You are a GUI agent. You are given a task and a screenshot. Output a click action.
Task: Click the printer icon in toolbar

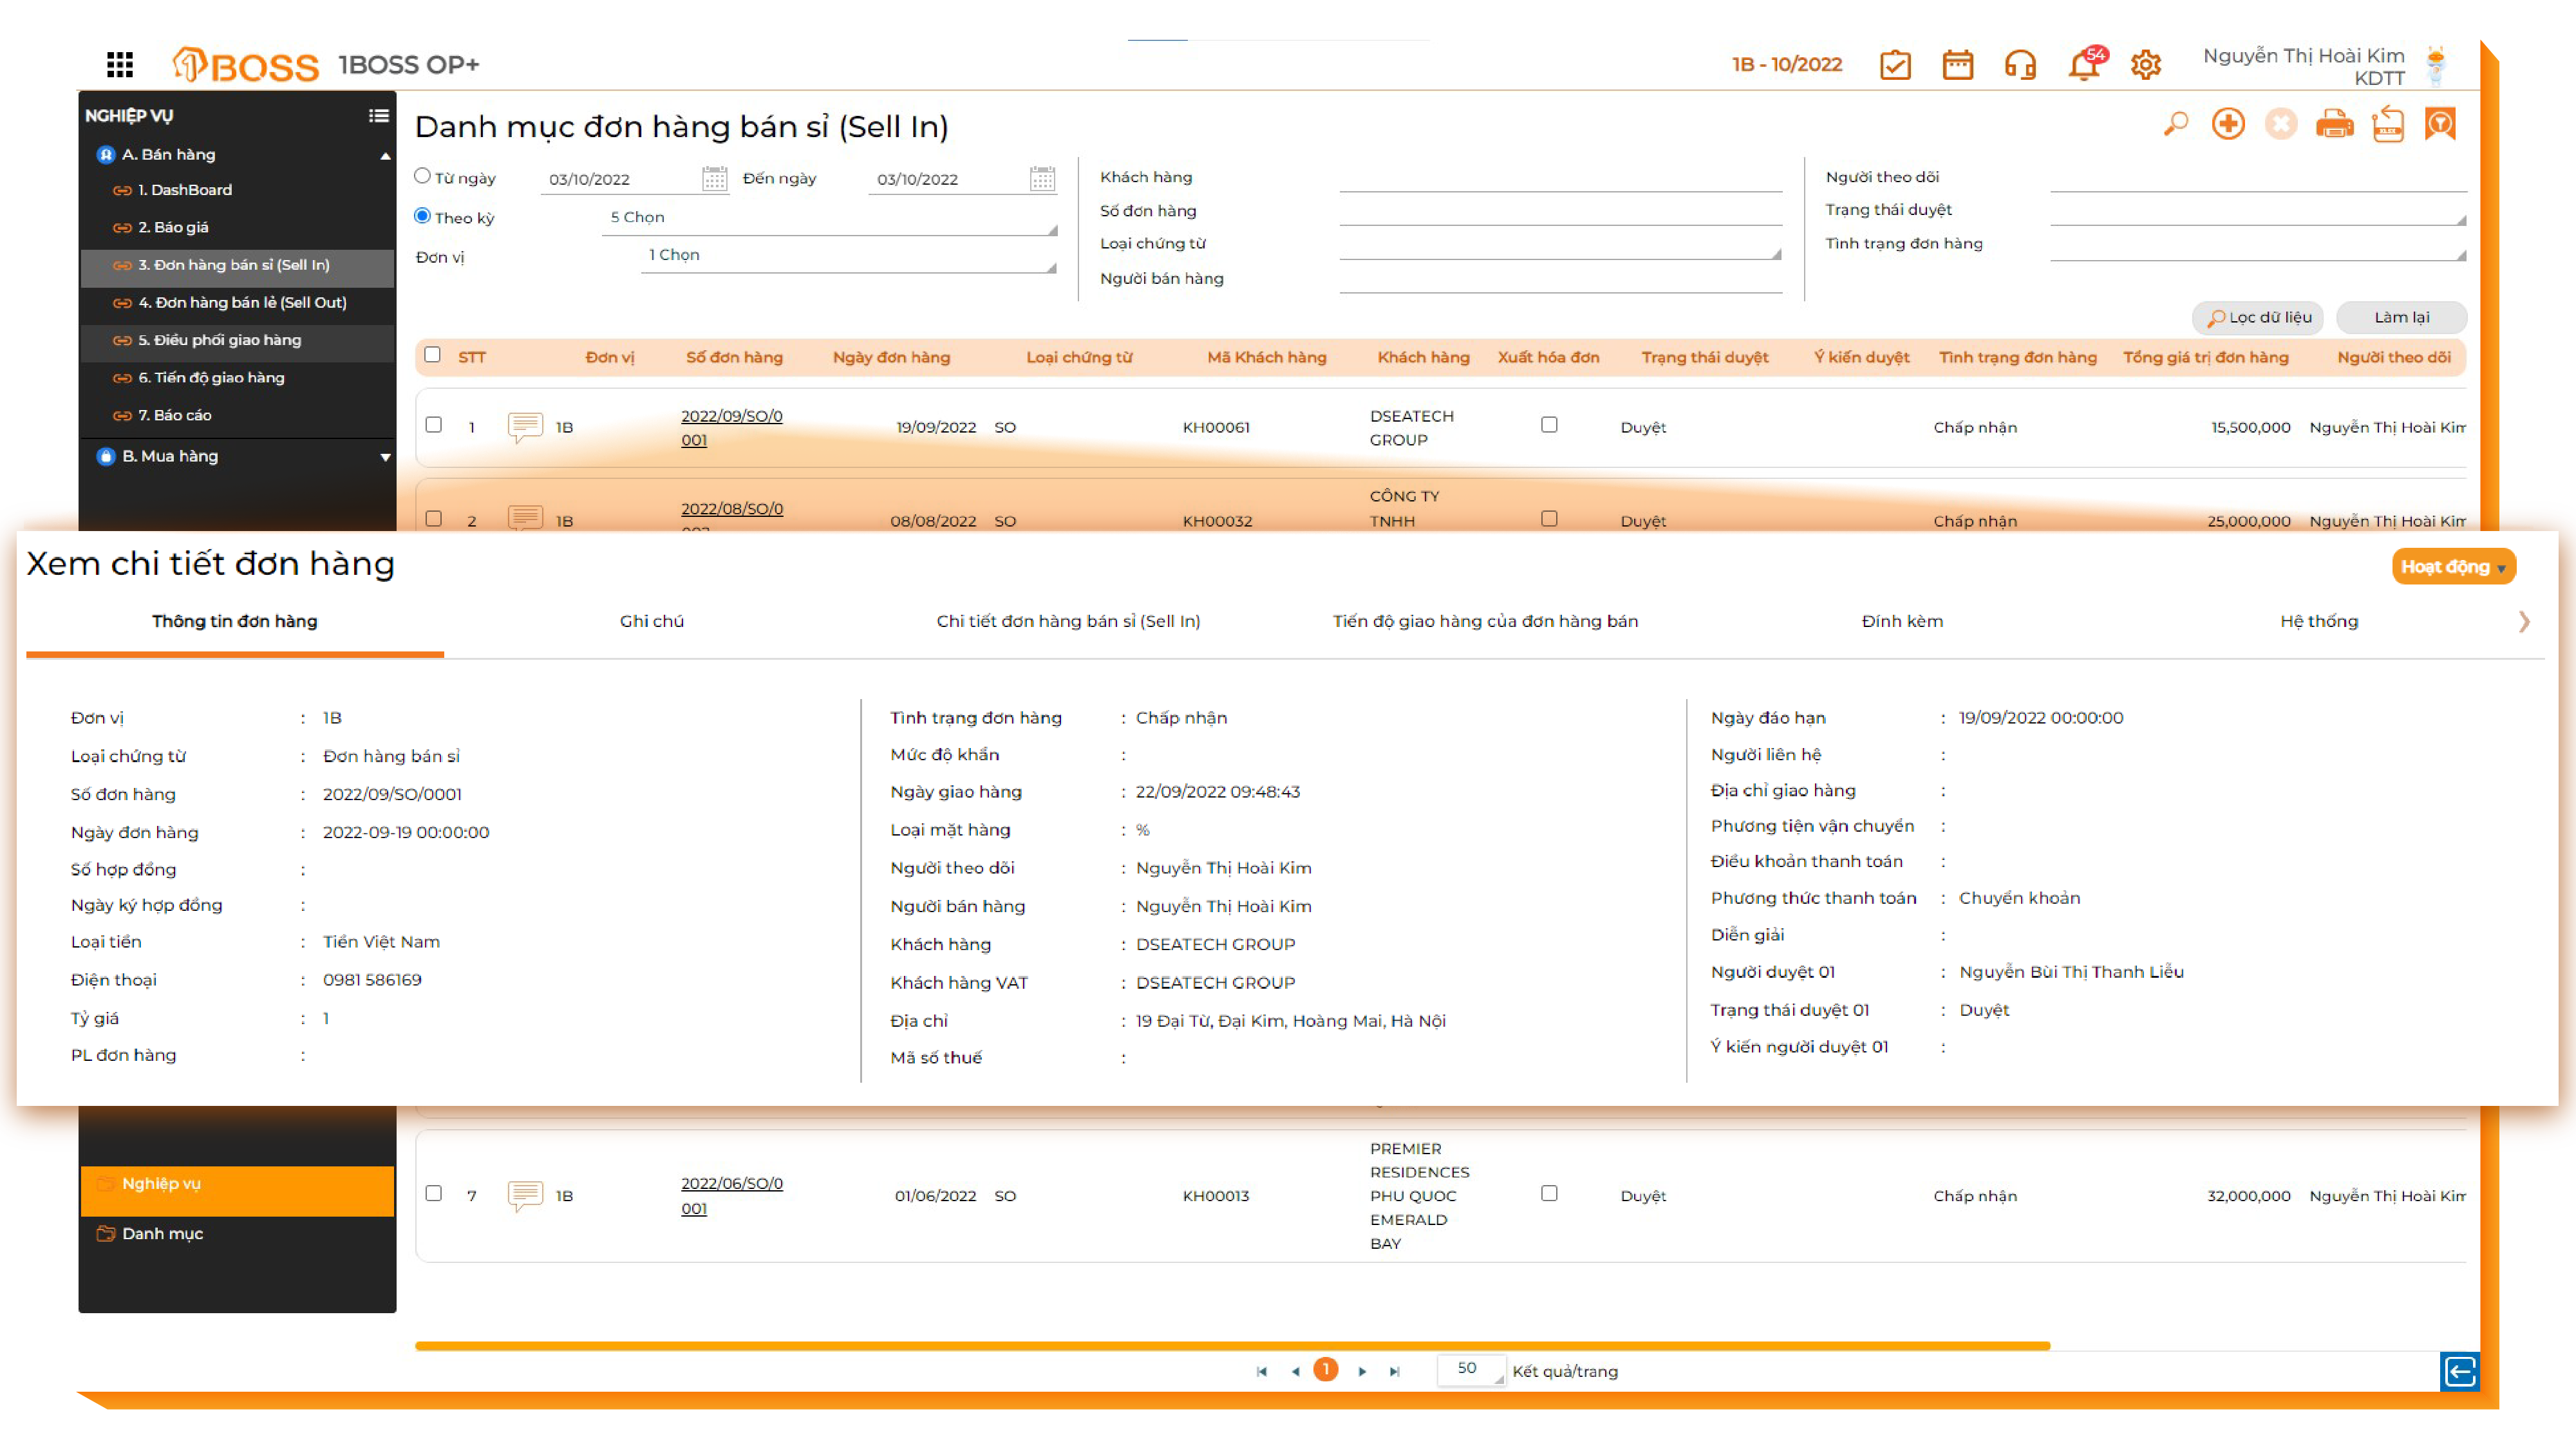[x=2334, y=124]
